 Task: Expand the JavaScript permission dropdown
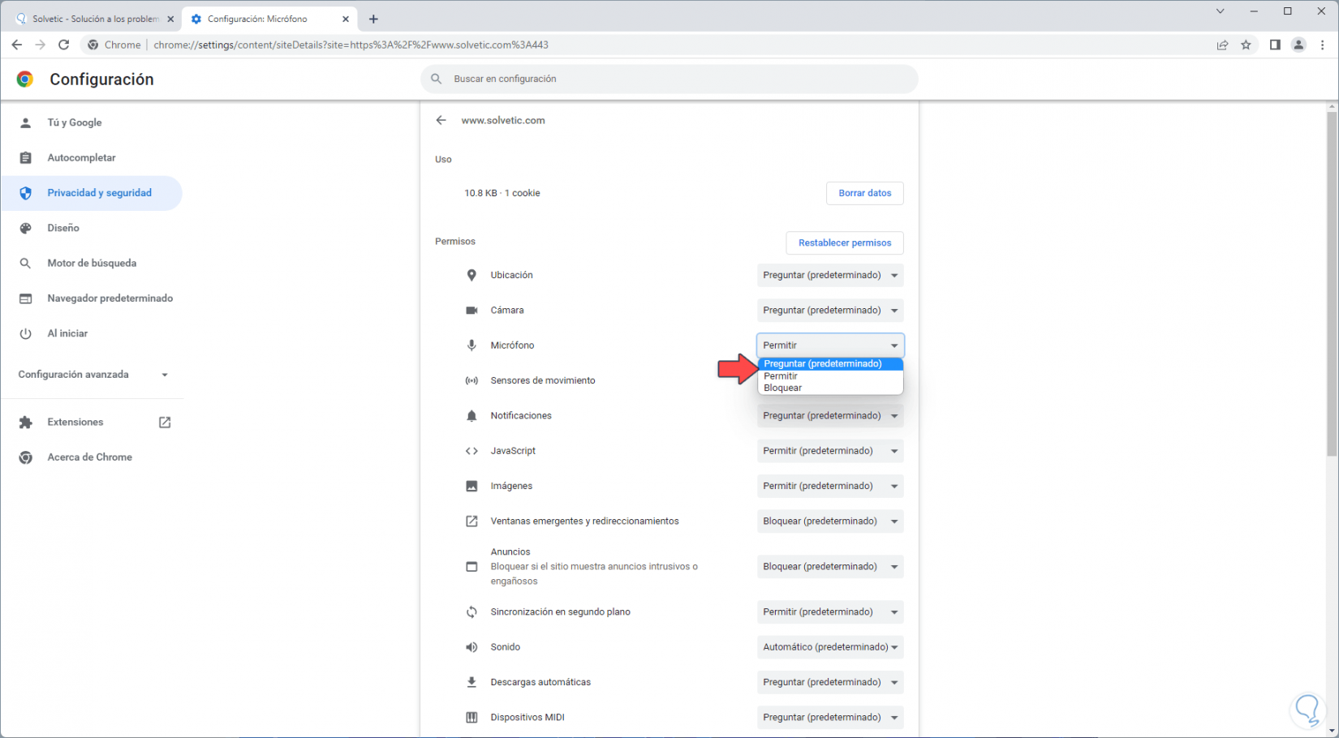pyautogui.click(x=829, y=451)
